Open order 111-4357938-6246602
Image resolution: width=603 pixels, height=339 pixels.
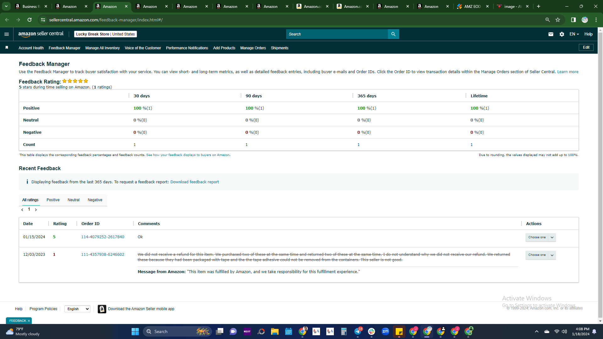coord(103,255)
